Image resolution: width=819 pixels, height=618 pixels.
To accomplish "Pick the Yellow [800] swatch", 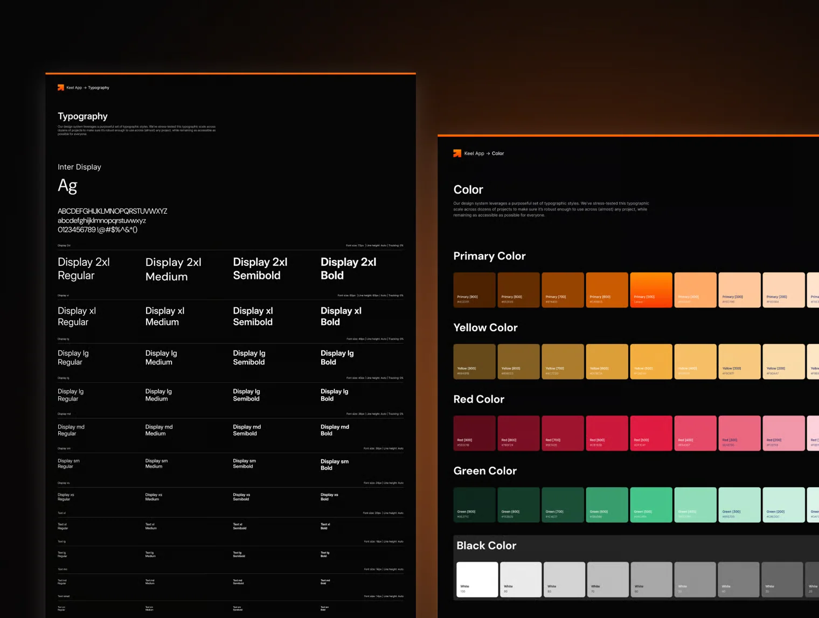I will [x=518, y=362].
